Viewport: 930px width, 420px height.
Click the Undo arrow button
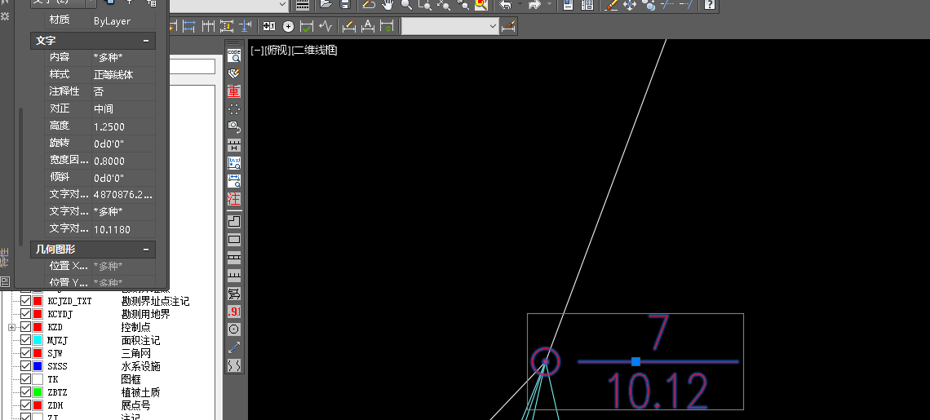tap(505, 5)
